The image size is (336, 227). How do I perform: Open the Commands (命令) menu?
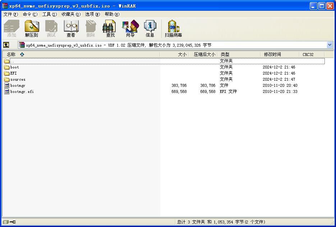tap(30, 14)
